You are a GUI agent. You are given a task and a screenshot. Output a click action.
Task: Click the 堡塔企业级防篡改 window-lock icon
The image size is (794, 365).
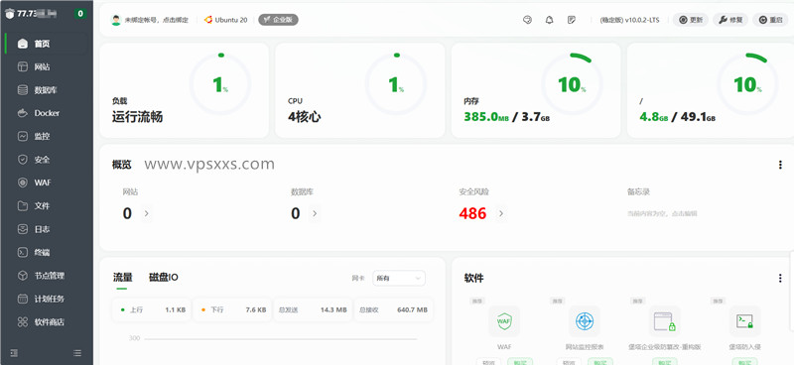[x=664, y=321]
